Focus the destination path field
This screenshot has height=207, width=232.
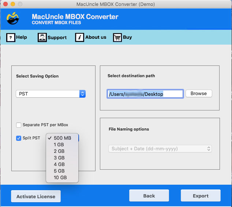pos(145,94)
